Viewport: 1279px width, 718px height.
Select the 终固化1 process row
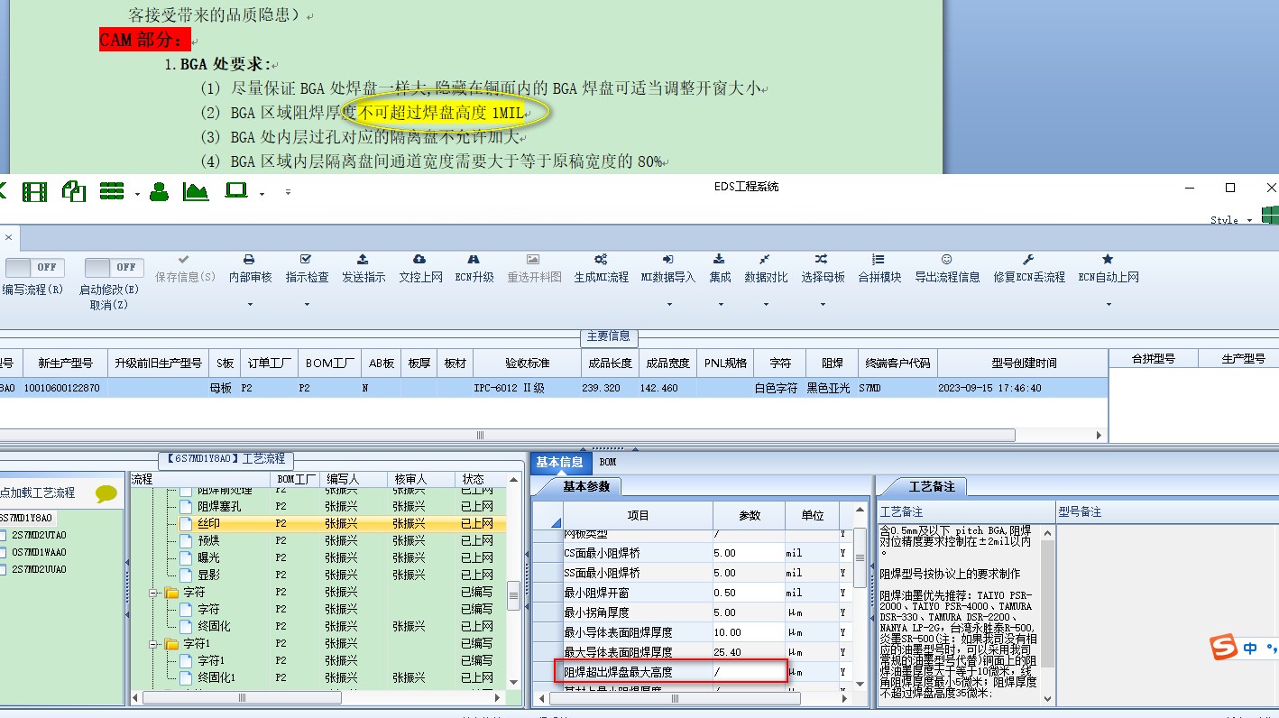pyautogui.click(x=318, y=677)
